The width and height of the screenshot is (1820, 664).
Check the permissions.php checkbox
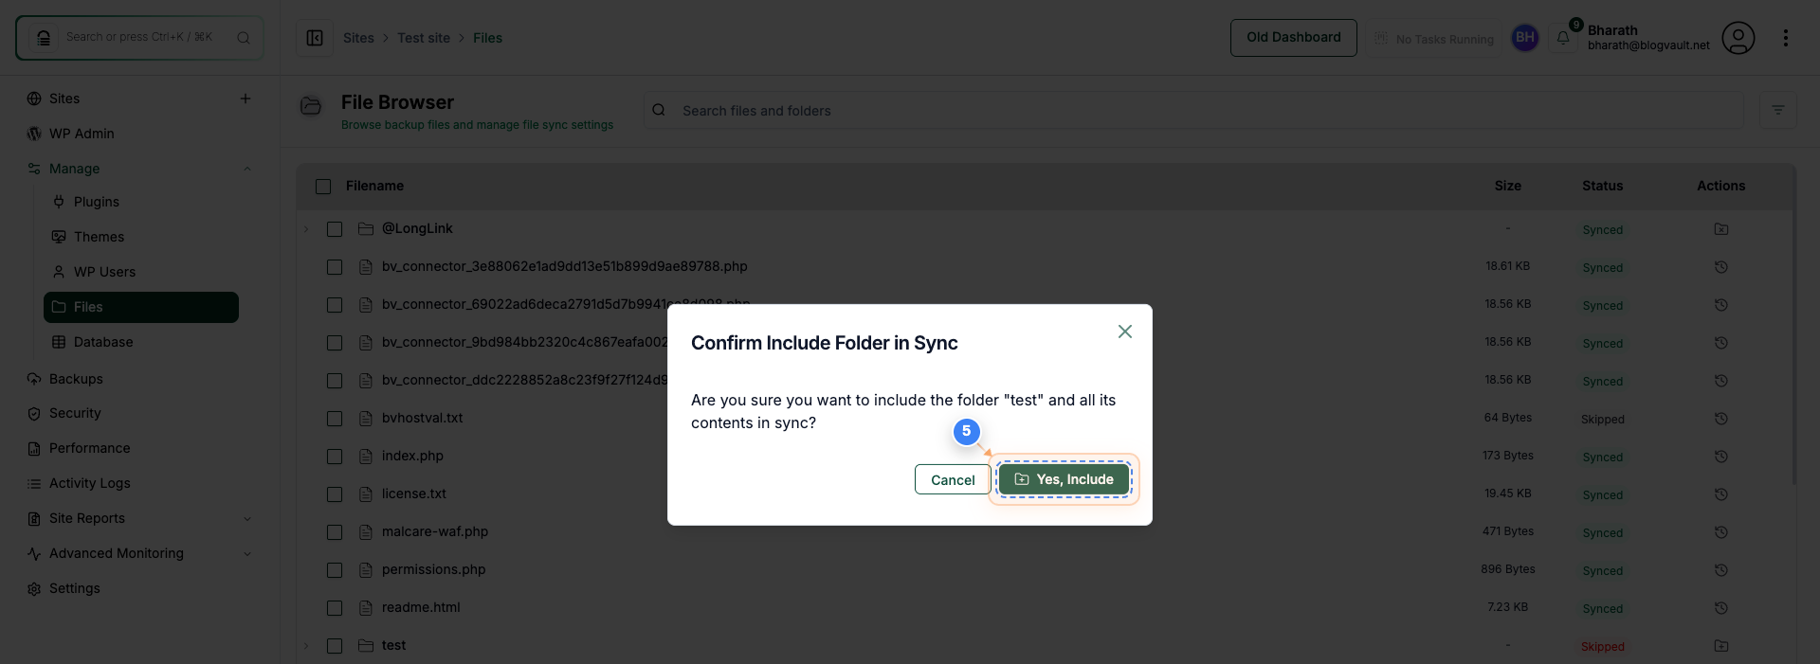click(335, 570)
